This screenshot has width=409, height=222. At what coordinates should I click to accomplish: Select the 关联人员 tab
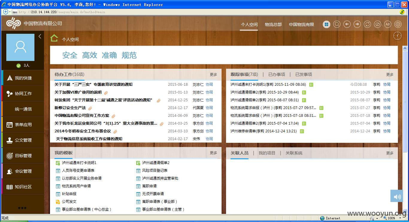pyautogui.click(x=239, y=153)
